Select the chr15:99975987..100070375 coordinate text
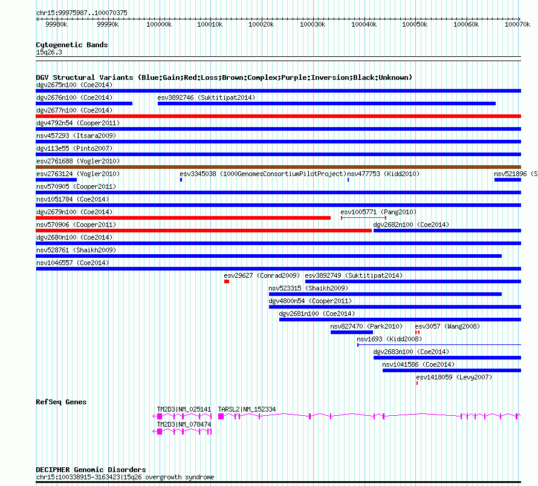The image size is (538, 486). coord(82,13)
